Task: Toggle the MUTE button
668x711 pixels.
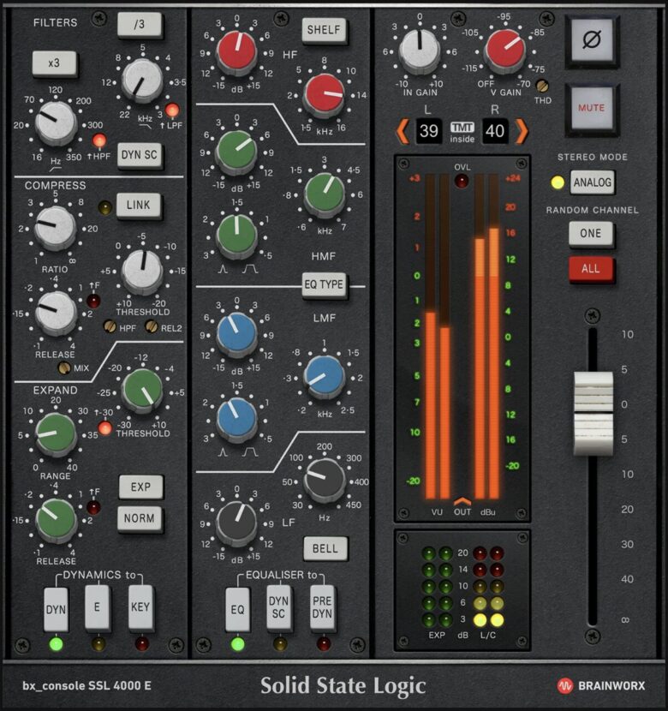Action: pos(592,108)
